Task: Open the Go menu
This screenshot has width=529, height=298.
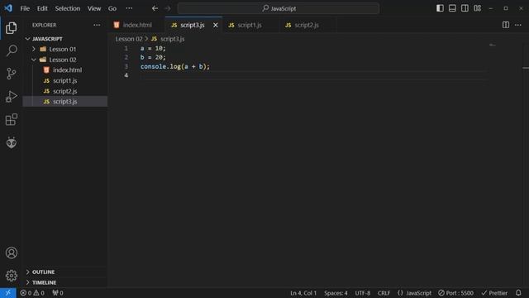Action: point(112,8)
